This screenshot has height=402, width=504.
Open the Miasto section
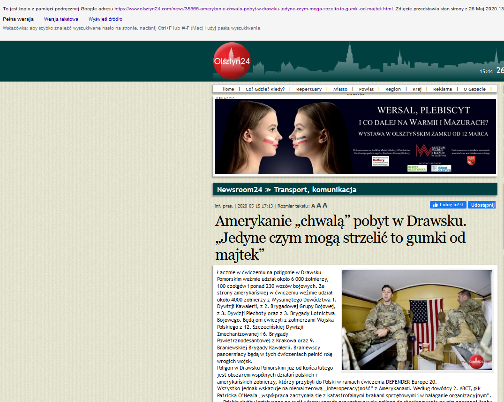pos(340,89)
